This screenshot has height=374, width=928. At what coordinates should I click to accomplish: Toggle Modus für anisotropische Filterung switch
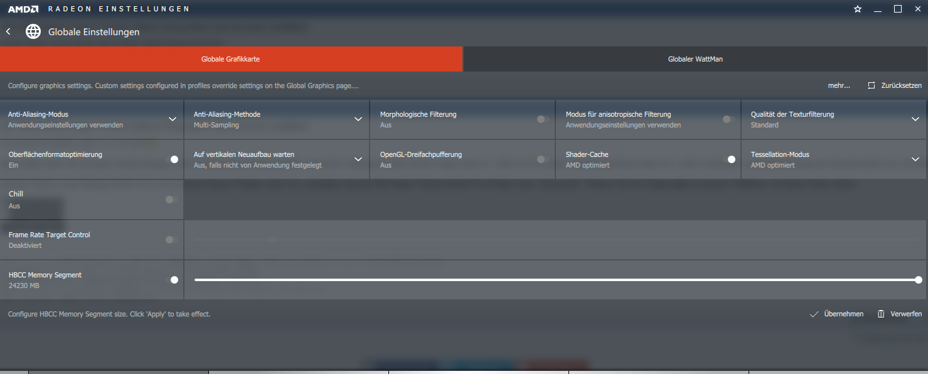click(729, 119)
